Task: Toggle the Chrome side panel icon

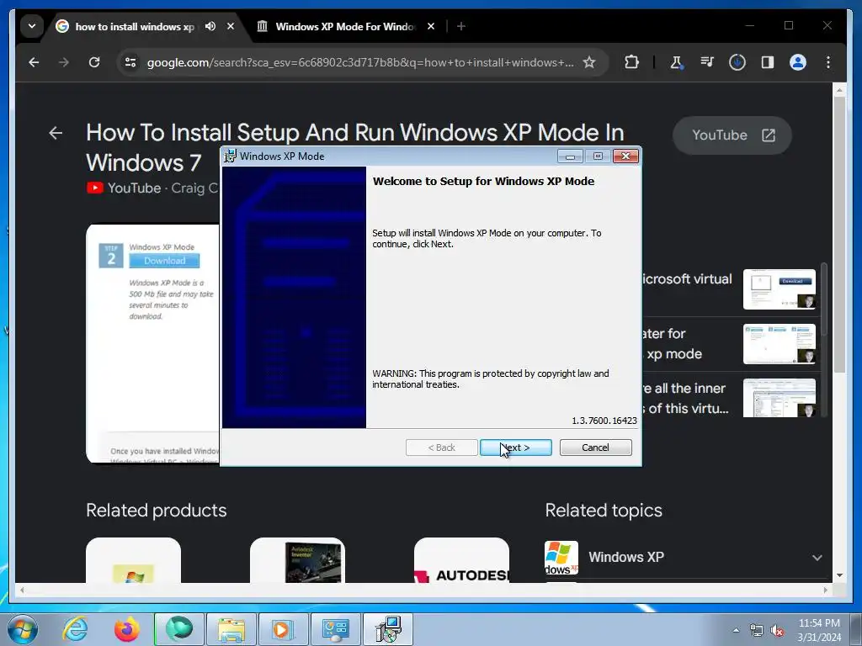Action: 768,62
